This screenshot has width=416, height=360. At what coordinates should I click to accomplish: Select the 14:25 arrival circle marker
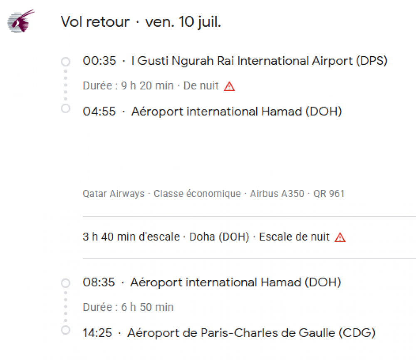coord(65,330)
